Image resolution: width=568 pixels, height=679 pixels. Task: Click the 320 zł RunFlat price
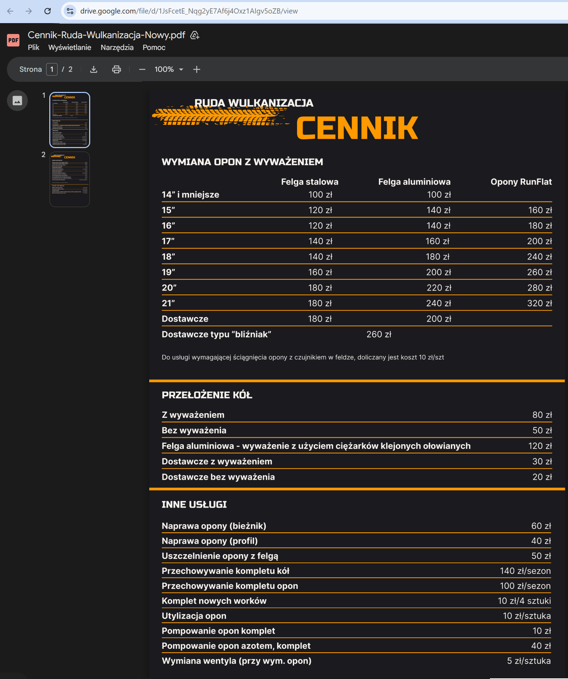pos(540,303)
